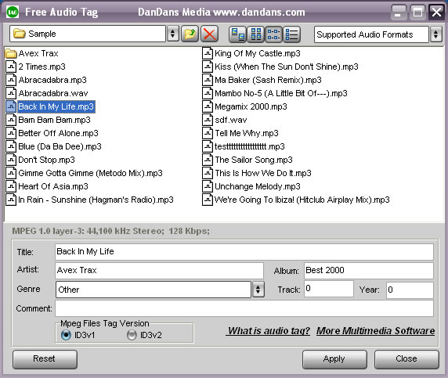Select Don't Stop.mp3 file
This screenshot has height=378, width=448.
coord(46,160)
